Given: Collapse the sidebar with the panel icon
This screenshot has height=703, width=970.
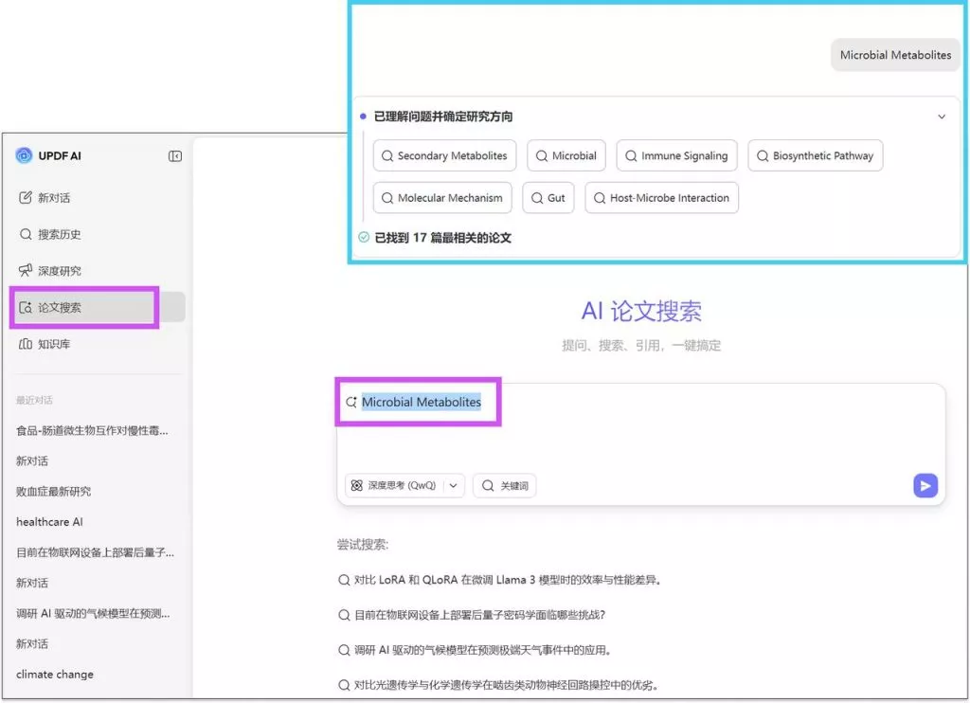Looking at the screenshot, I should pos(174,155).
